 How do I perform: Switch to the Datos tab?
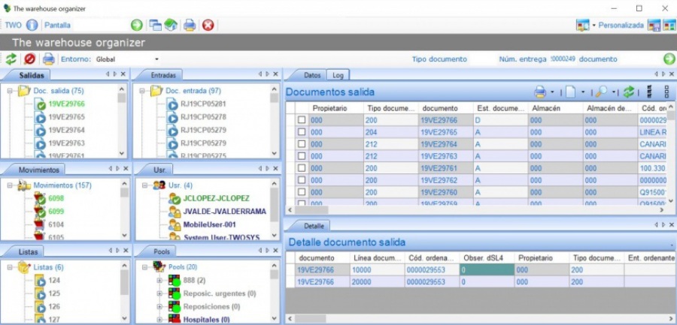pyautogui.click(x=313, y=75)
